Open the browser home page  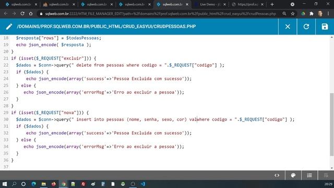pyautogui.click(x=31, y=14)
